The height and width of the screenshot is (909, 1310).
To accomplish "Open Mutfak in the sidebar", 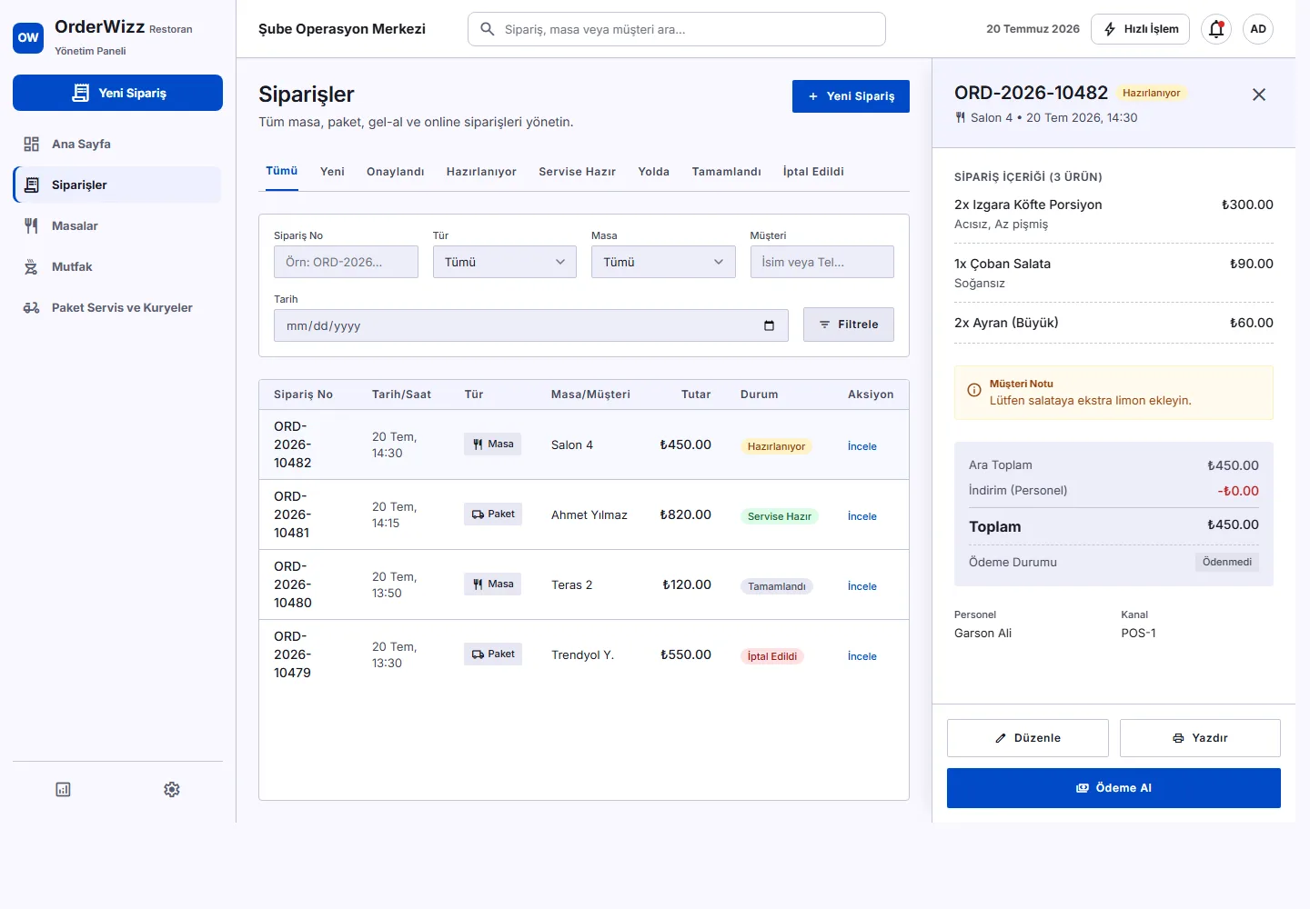I will tap(117, 266).
